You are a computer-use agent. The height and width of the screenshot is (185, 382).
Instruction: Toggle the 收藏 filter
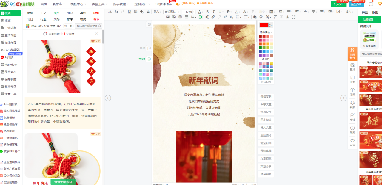click(x=34, y=26)
